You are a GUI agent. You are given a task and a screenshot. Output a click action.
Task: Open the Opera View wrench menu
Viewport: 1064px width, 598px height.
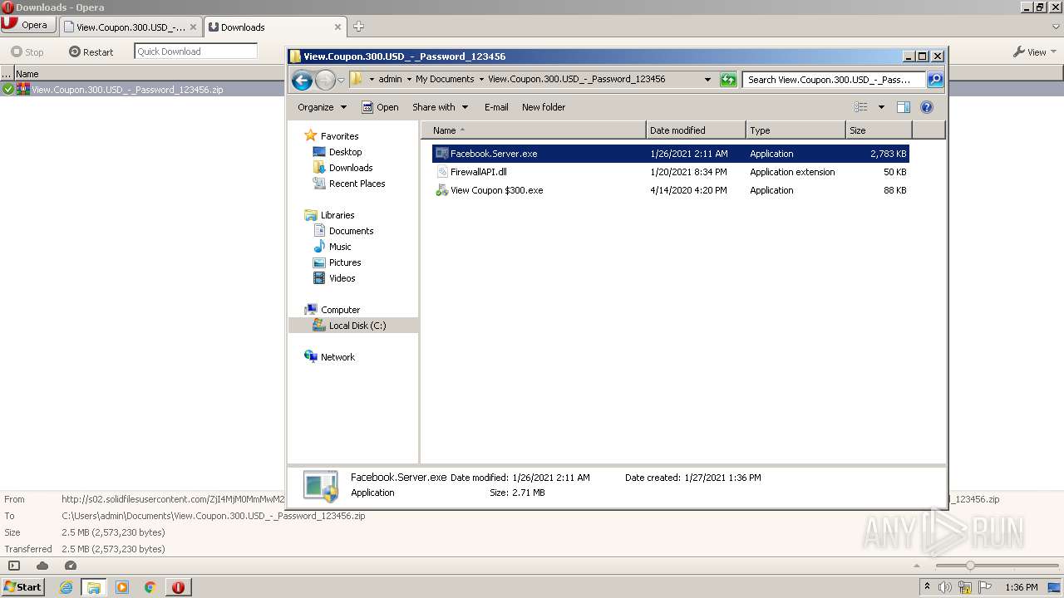pos(1034,51)
